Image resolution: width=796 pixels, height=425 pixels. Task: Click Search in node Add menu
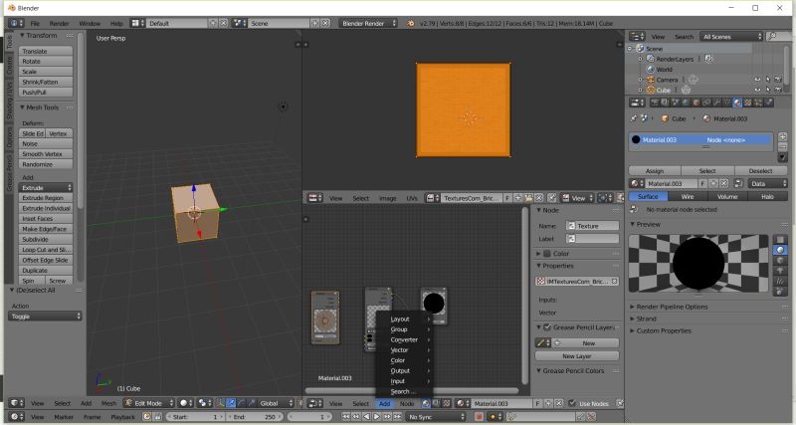[404, 391]
